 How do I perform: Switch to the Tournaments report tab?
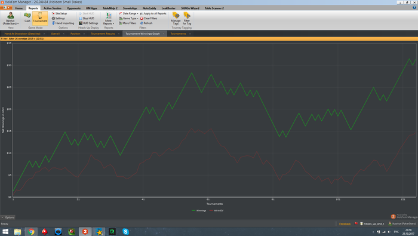click(x=178, y=33)
